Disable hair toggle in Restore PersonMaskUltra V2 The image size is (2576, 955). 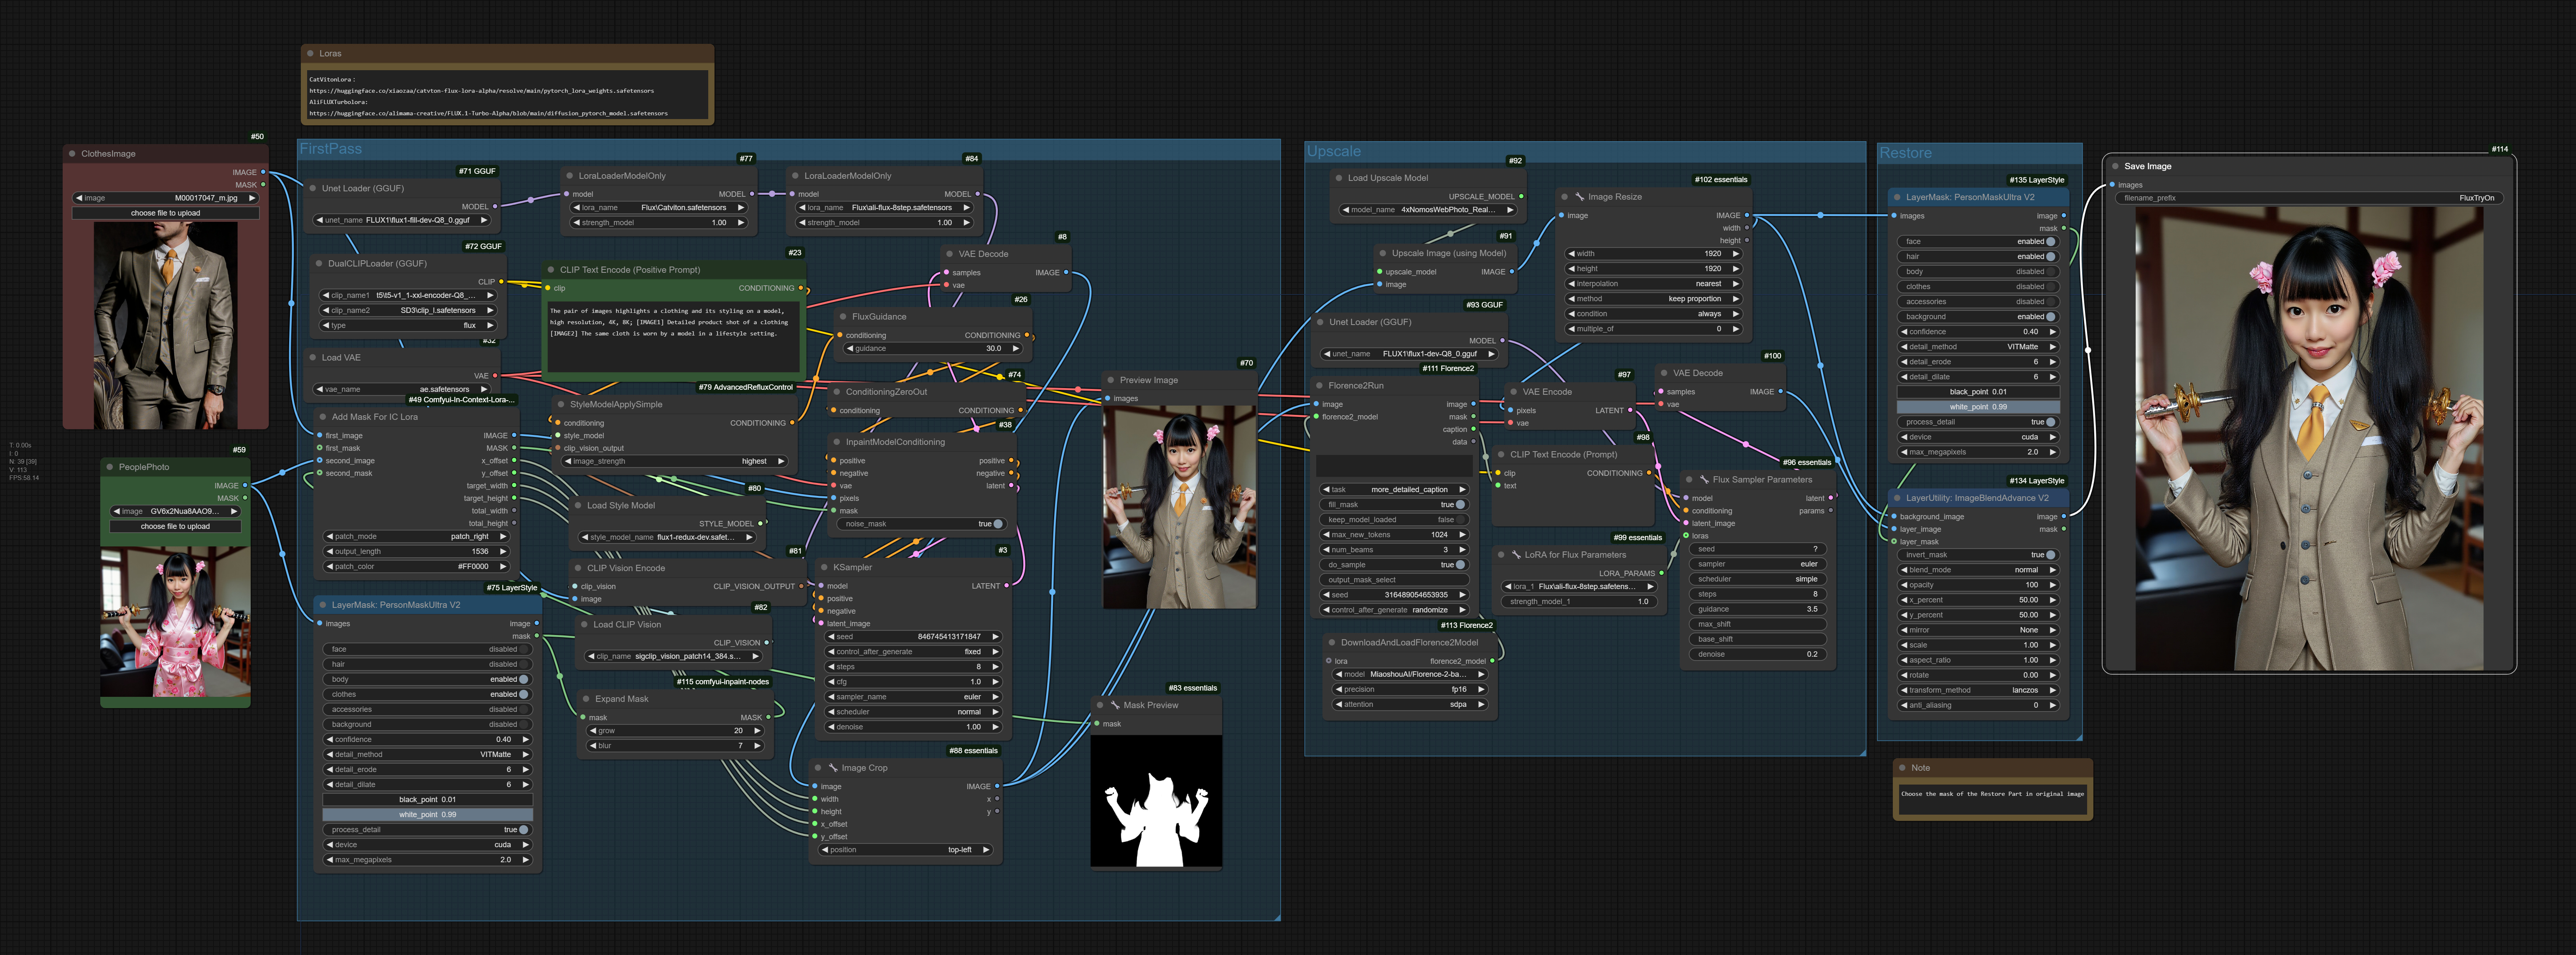pyautogui.click(x=1978, y=256)
